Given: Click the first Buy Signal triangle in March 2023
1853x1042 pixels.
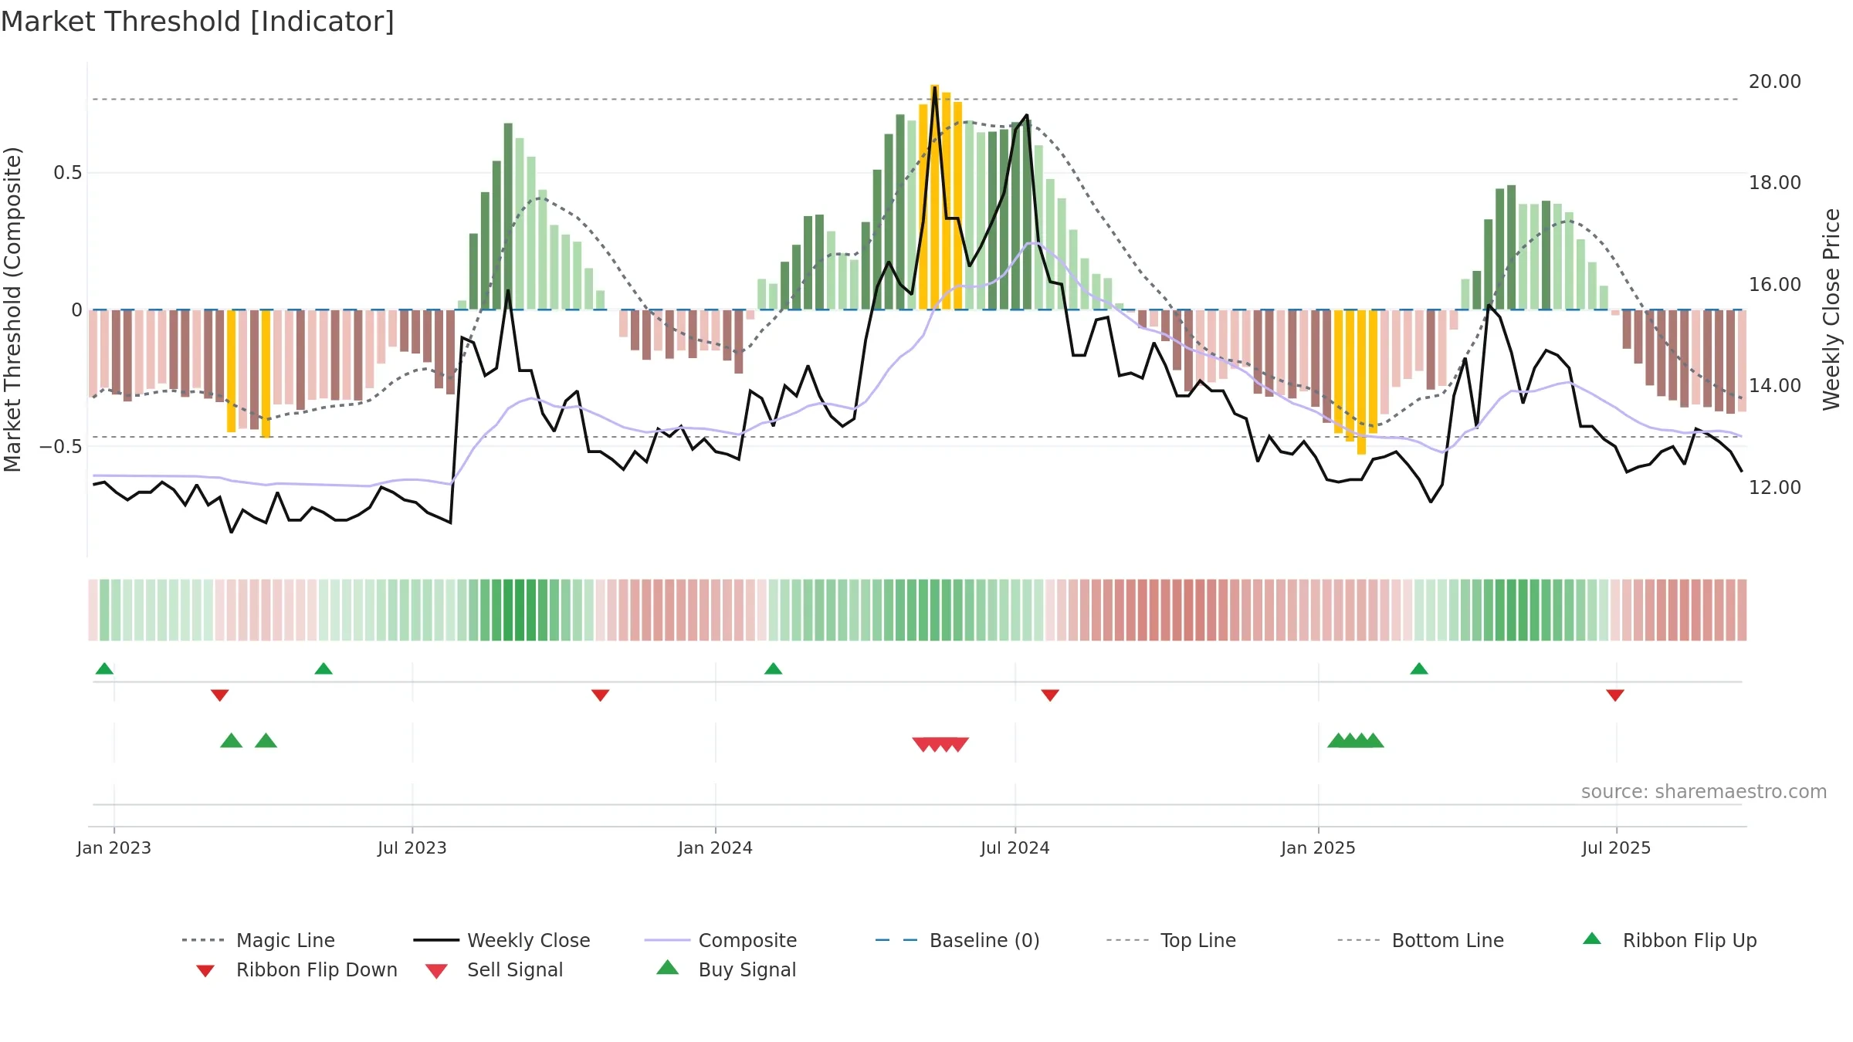Looking at the screenshot, I should pos(232,741).
